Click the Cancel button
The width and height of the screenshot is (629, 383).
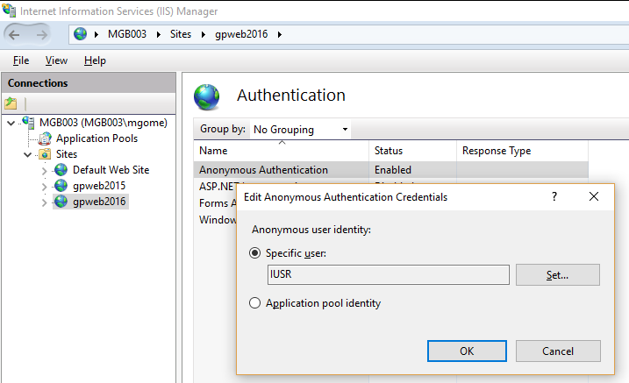(x=558, y=351)
